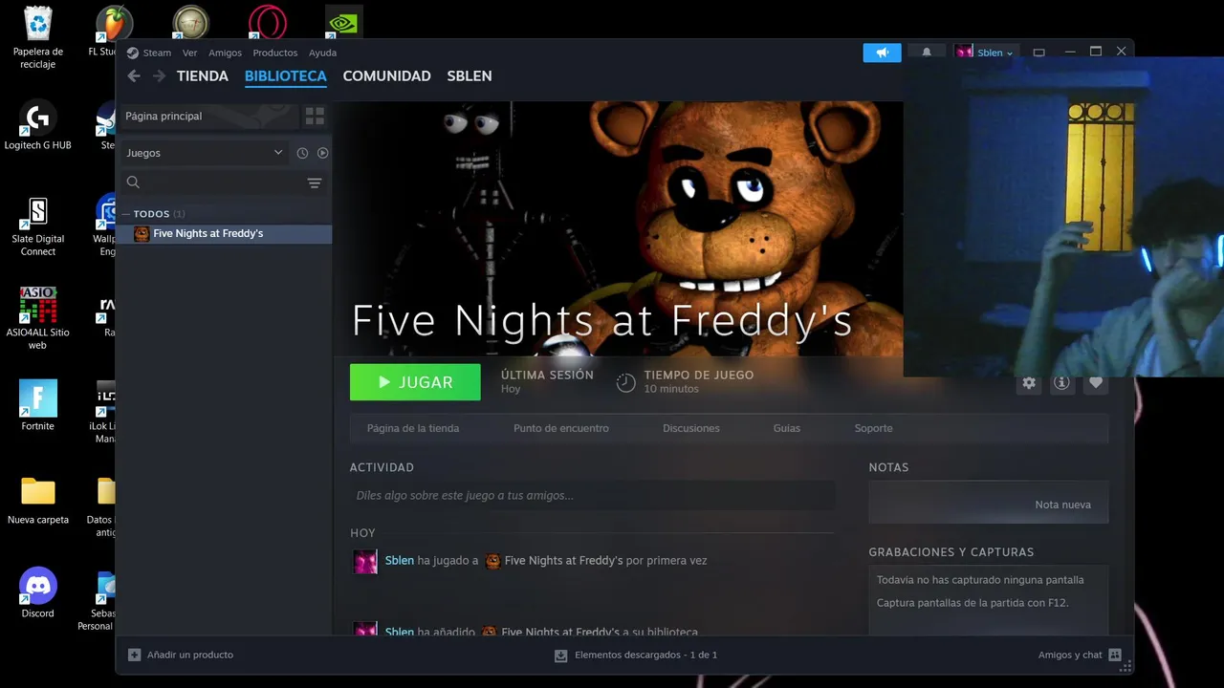Open game settings gear icon
Screen dimensions: 1224x688
pyautogui.click(x=1029, y=383)
